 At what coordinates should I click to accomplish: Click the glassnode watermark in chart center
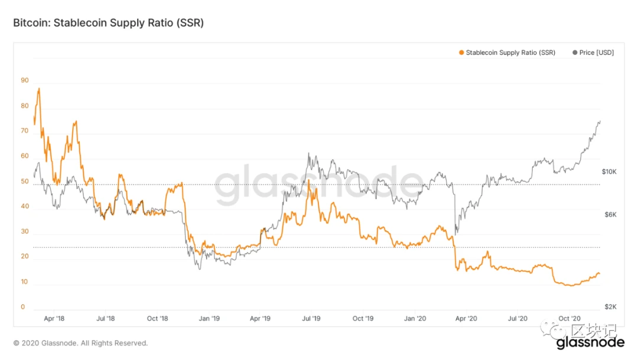(x=318, y=184)
